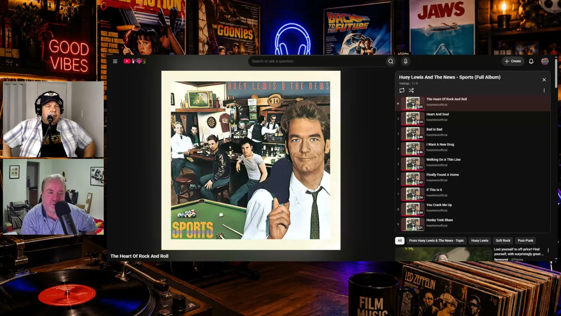Click the video title below the player

click(x=139, y=256)
